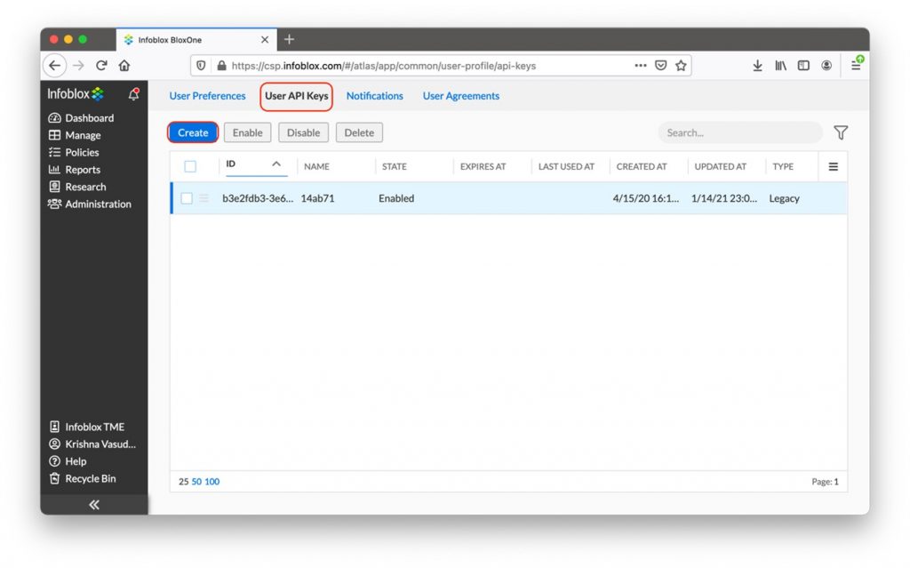This screenshot has height=568, width=910.
Task: Check the checkbox for key 14ab71
Action: click(187, 198)
